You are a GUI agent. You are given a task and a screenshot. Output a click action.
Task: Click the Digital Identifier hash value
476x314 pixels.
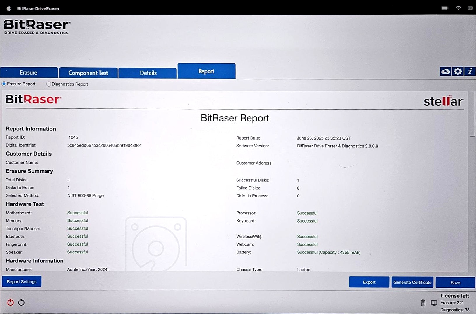coord(104,145)
